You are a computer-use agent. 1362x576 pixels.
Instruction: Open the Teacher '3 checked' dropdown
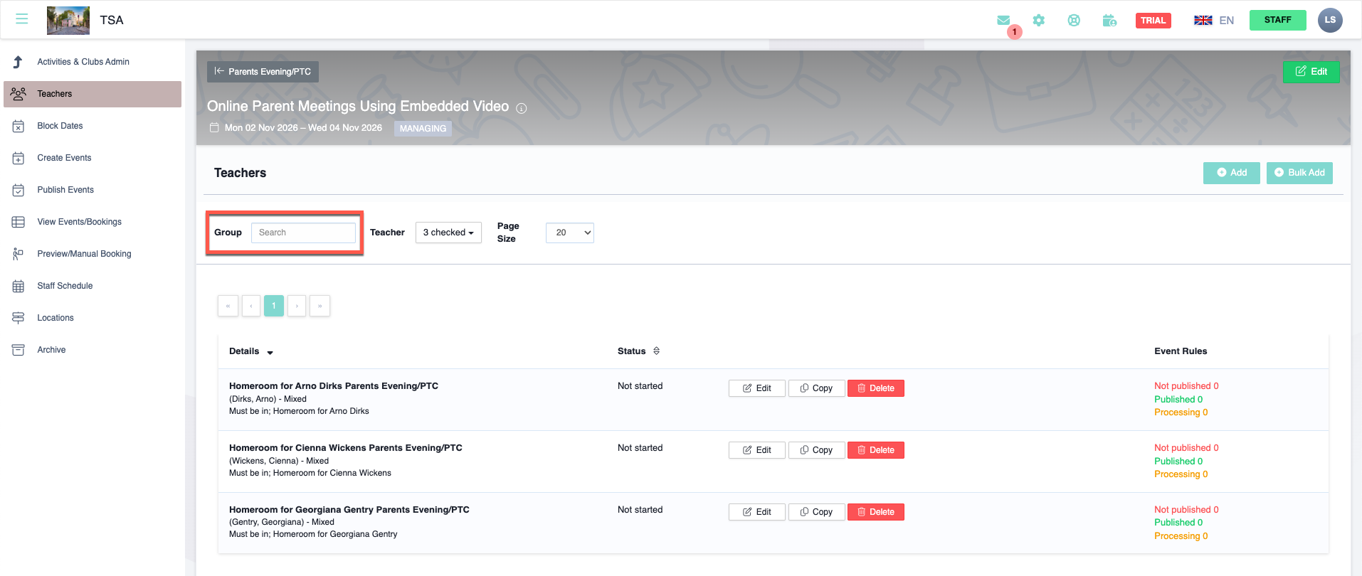(x=448, y=233)
